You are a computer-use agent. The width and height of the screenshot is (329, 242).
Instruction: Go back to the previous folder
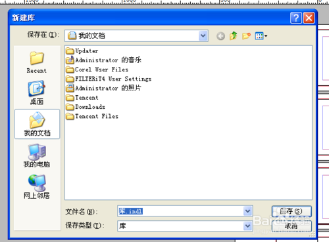click(220, 36)
